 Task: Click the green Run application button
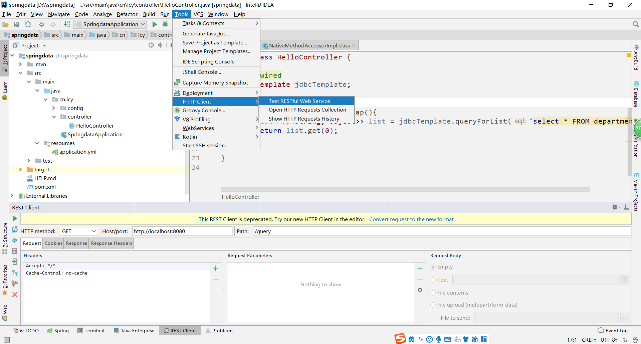pyautogui.click(x=154, y=24)
